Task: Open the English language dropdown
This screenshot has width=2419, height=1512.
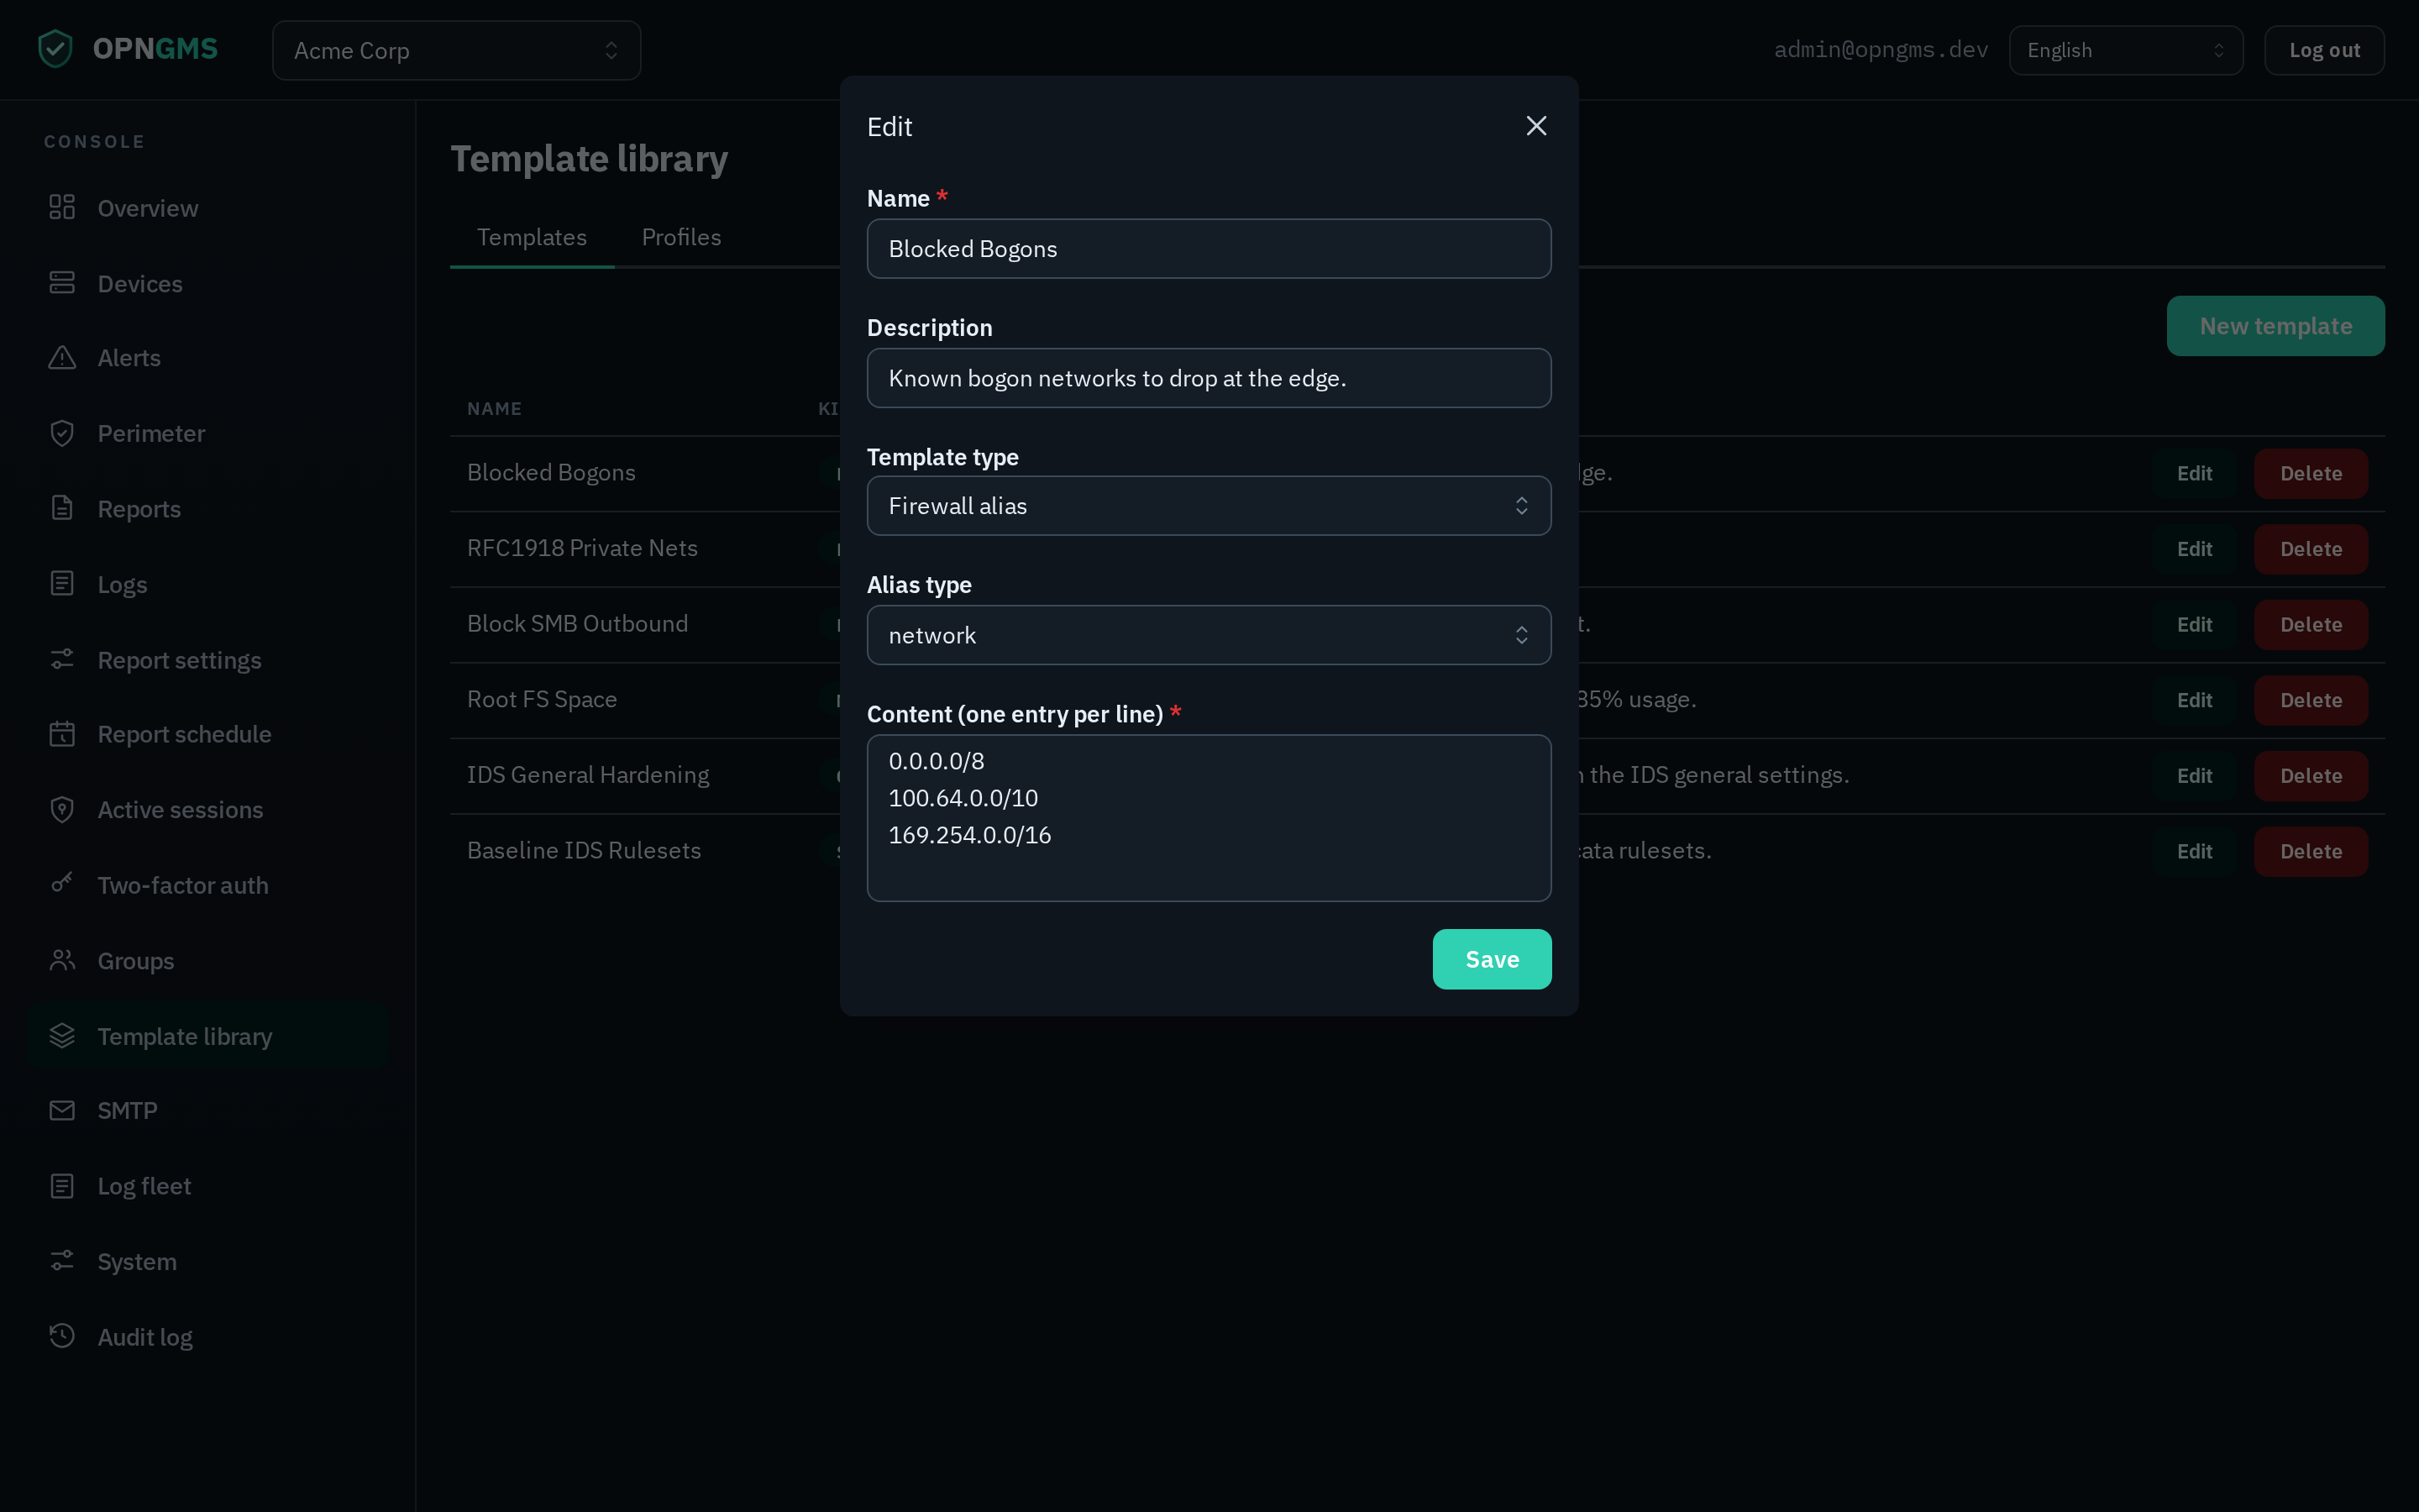Action: click(x=2126, y=50)
